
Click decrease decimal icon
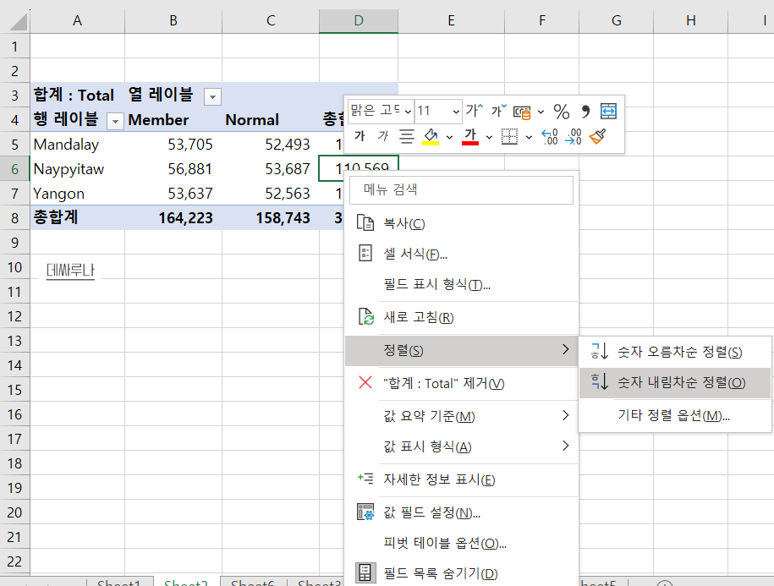click(x=573, y=137)
